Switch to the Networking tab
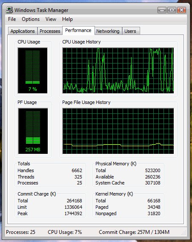Image resolution: width=192 pixels, height=242 pixels. pos(108,31)
